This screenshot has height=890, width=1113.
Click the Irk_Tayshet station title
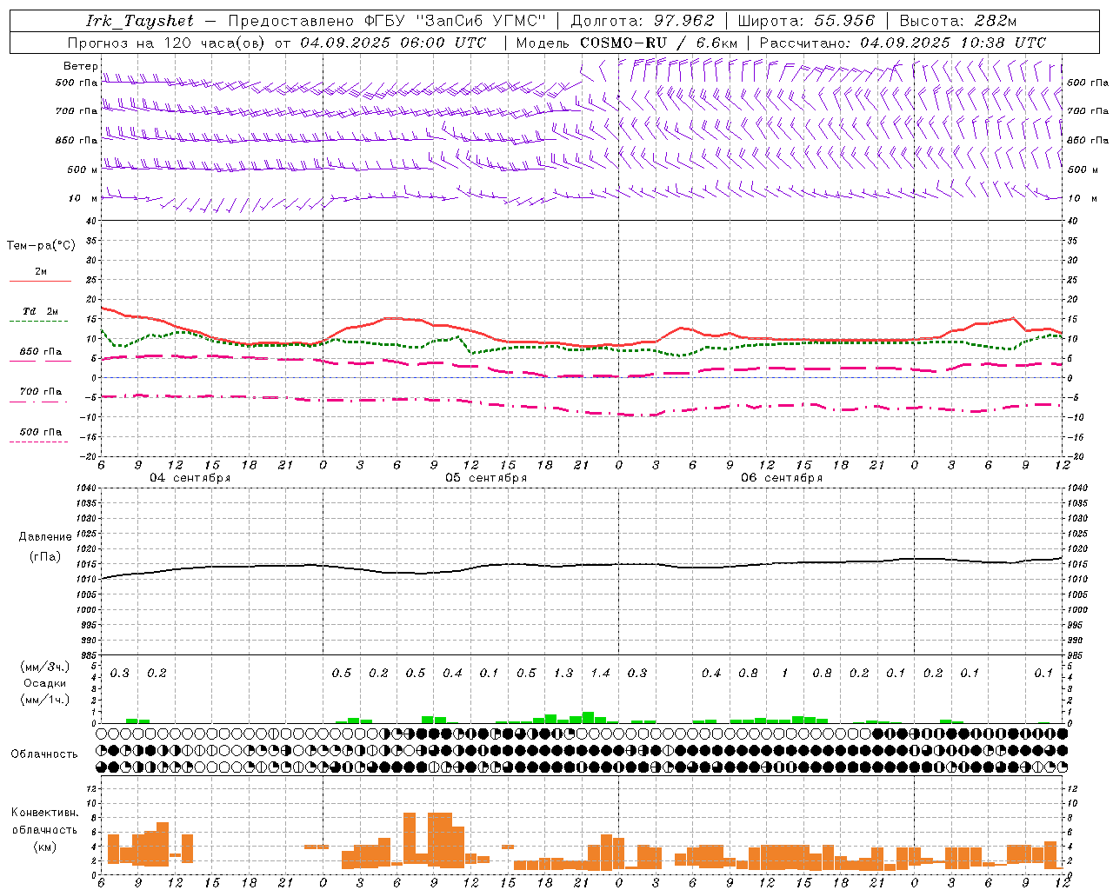tap(140, 21)
